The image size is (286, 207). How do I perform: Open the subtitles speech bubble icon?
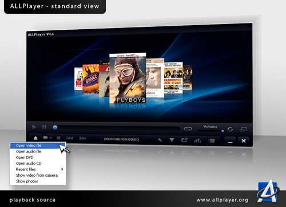pyautogui.click(x=45, y=138)
